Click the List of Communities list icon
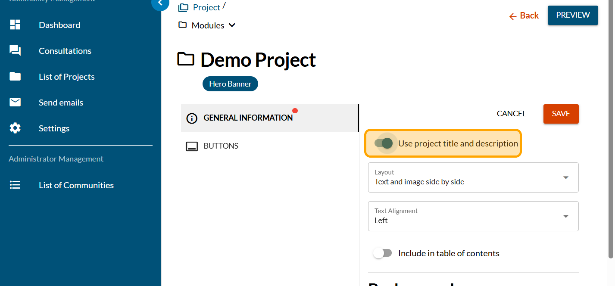 [x=15, y=185]
